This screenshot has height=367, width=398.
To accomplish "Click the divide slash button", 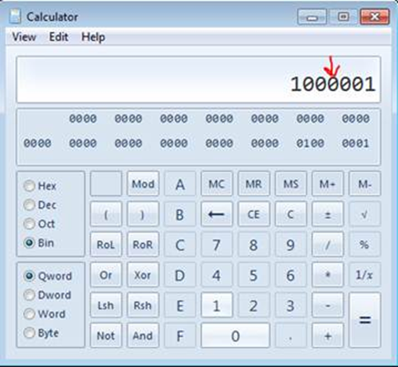I will coord(328,244).
